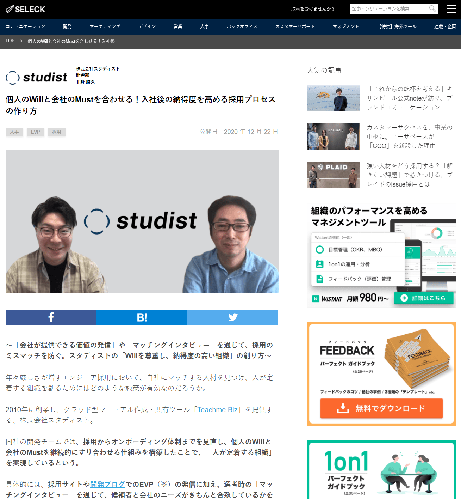Select the EVP tag

[35, 132]
